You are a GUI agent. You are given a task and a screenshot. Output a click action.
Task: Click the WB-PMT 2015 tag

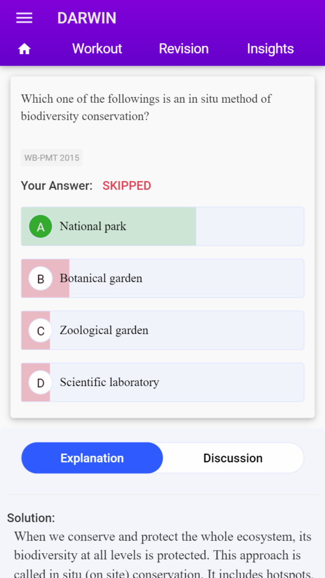click(x=51, y=158)
